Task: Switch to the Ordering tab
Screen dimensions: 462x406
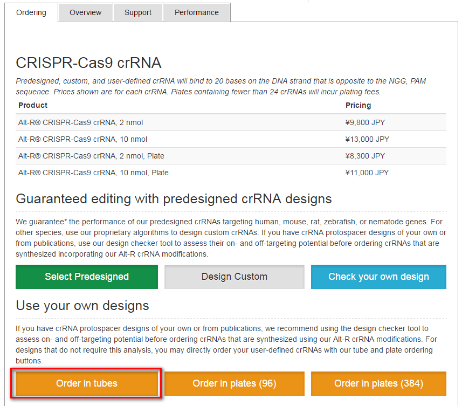Action: [31, 12]
